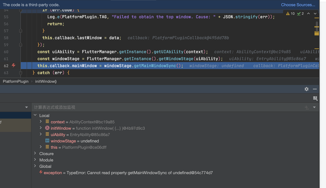Viewport: 326px width, 188px height.
Task: Expand the uiAbility variable node
Action: pos(41,135)
